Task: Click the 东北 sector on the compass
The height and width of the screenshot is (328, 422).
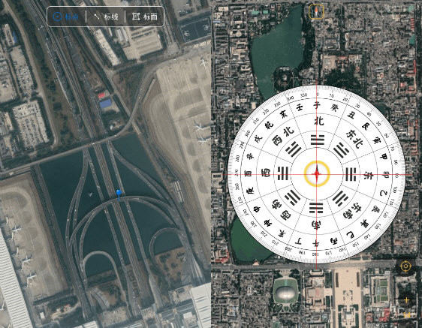Action: pyautogui.click(x=354, y=139)
